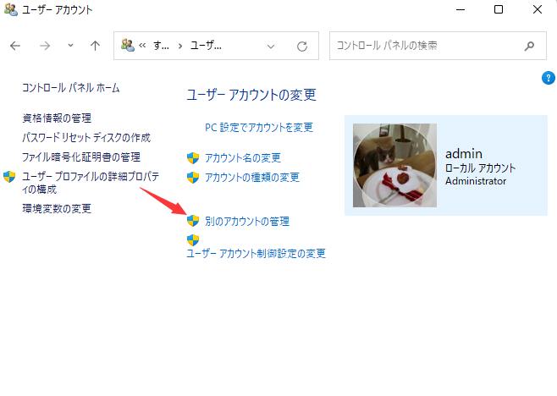The height and width of the screenshot is (396, 557).
Task: Click the admin account picture
Action: click(394, 165)
